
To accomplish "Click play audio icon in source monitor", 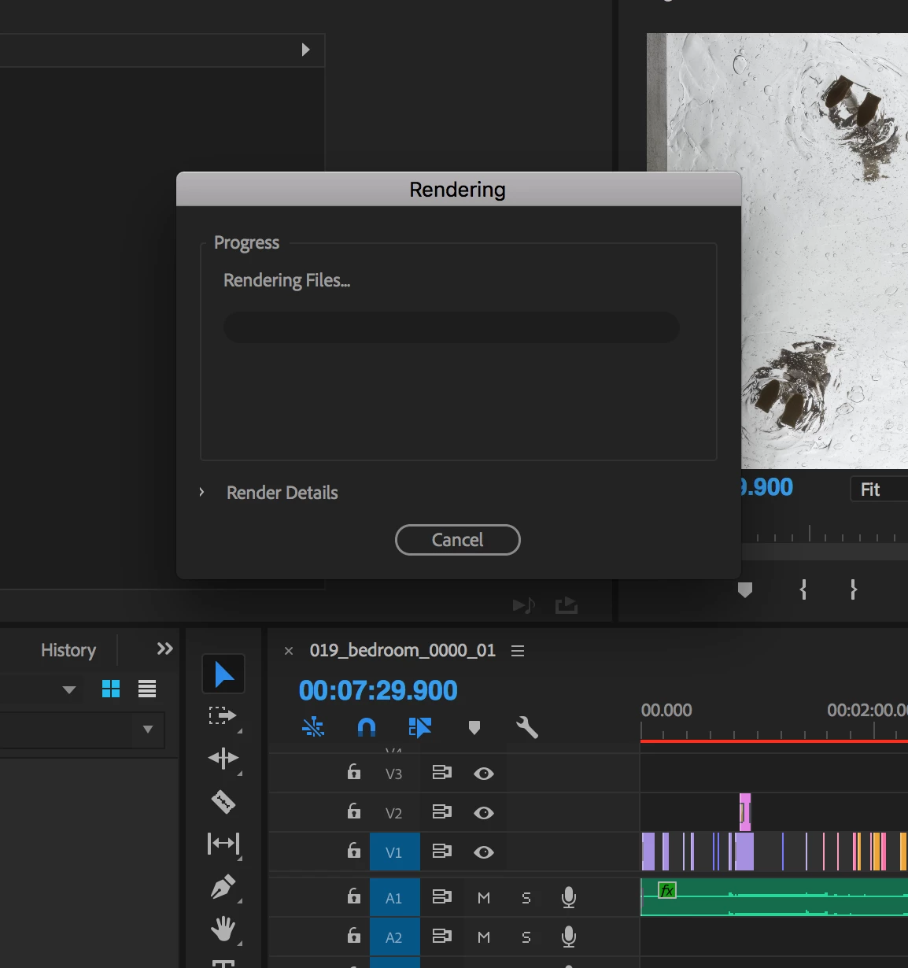I will tap(523, 605).
